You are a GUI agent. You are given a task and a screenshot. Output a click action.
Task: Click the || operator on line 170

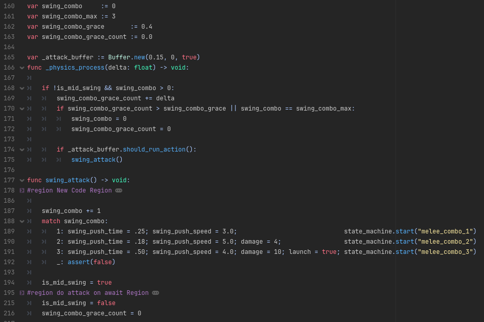coord(233,109)
